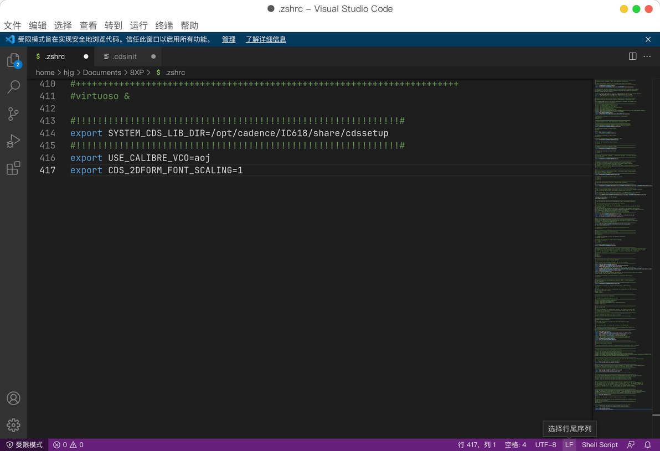The image size is (660, 451).
Task: Select the hjg breadcrumb segment
Action: click(69, 72)
